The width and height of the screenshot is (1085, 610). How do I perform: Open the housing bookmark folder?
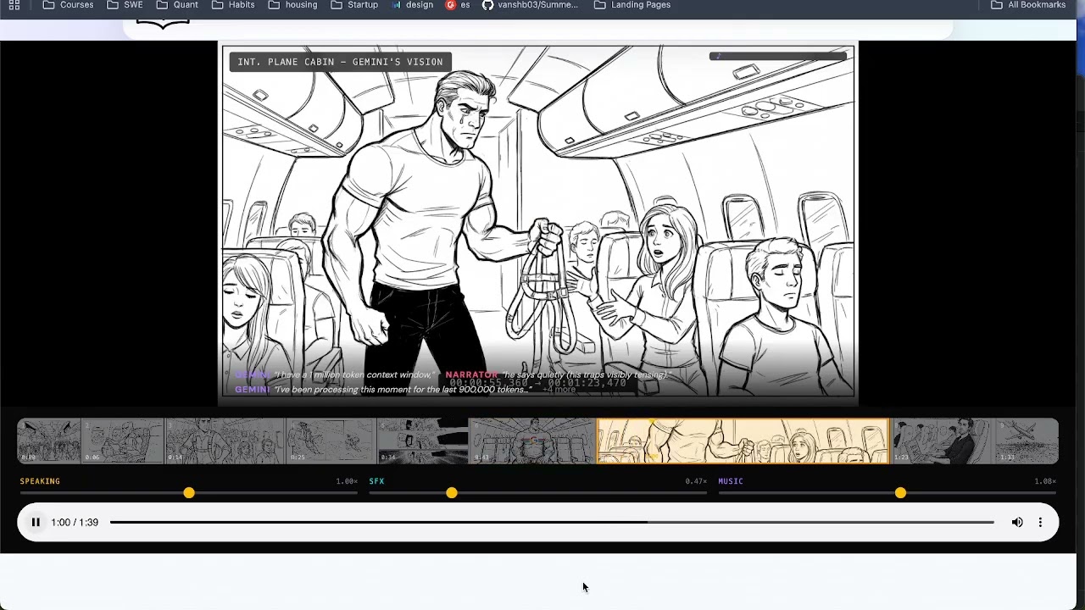tap(292, 5)
